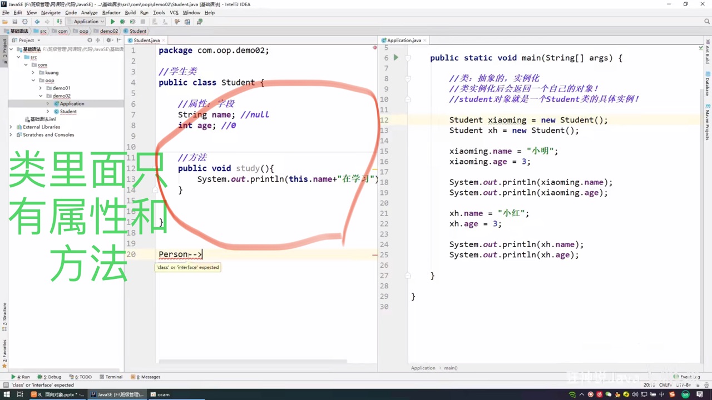Click the Stop toolbar icon
This screenshot has width=712, height=400.
(143, 22)
